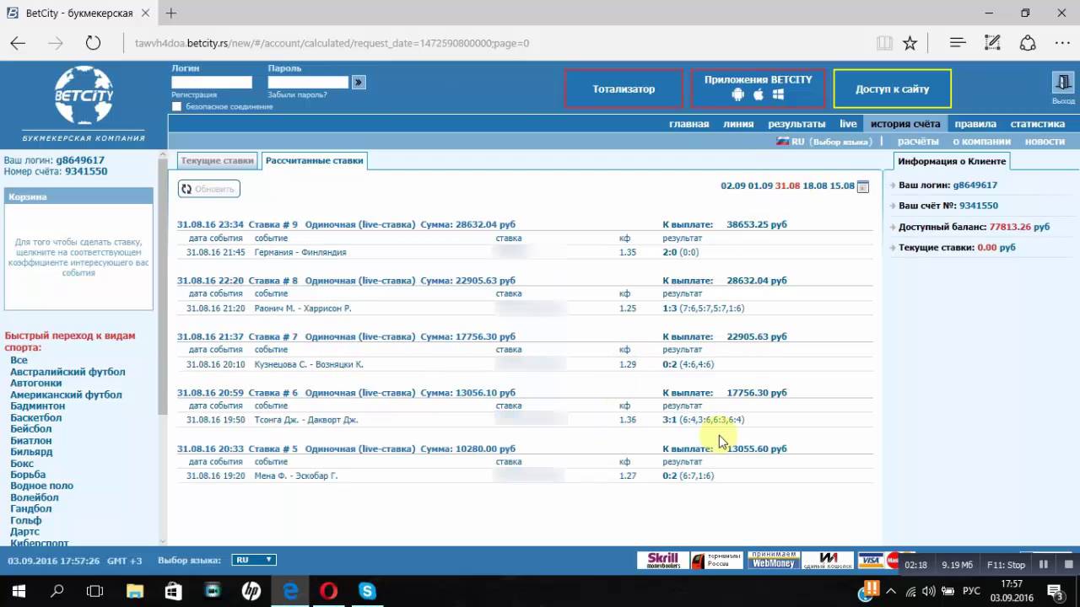This screenshot has height=607, width=1080.
Task: Choose Баскетбол in sports list
Action: point(35,417)
